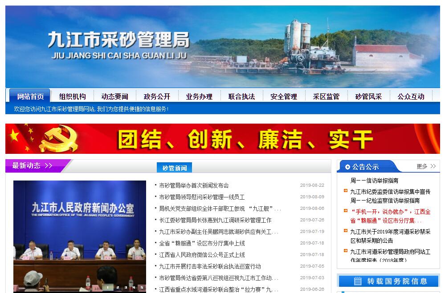Open 政务公开 in navigation bar
This screenshot has height=293, width=445.
click(157, 96)
